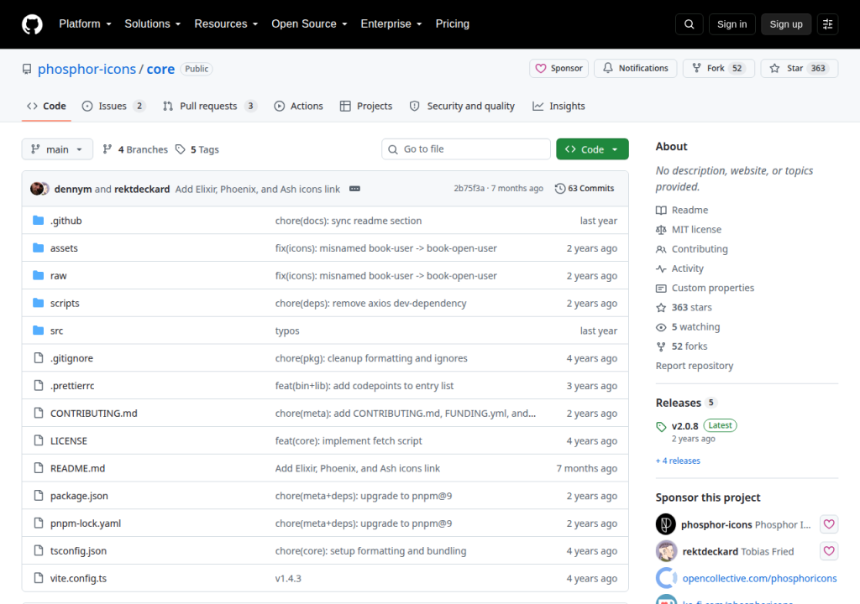Image resolution: width=860 pixels, height=604 pixels.
Task: Click the Report repository link
Action: tap(695, 366)
